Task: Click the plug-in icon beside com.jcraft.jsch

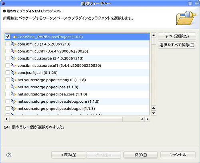Action: click(x=14, y=73)
